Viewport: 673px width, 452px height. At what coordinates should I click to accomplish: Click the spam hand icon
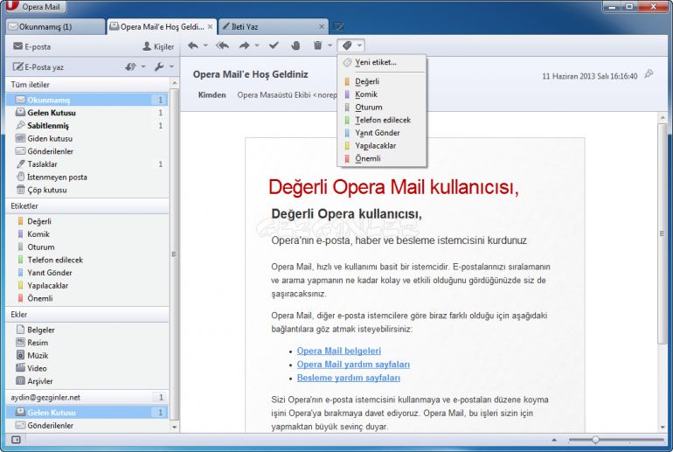click(295, 45)
